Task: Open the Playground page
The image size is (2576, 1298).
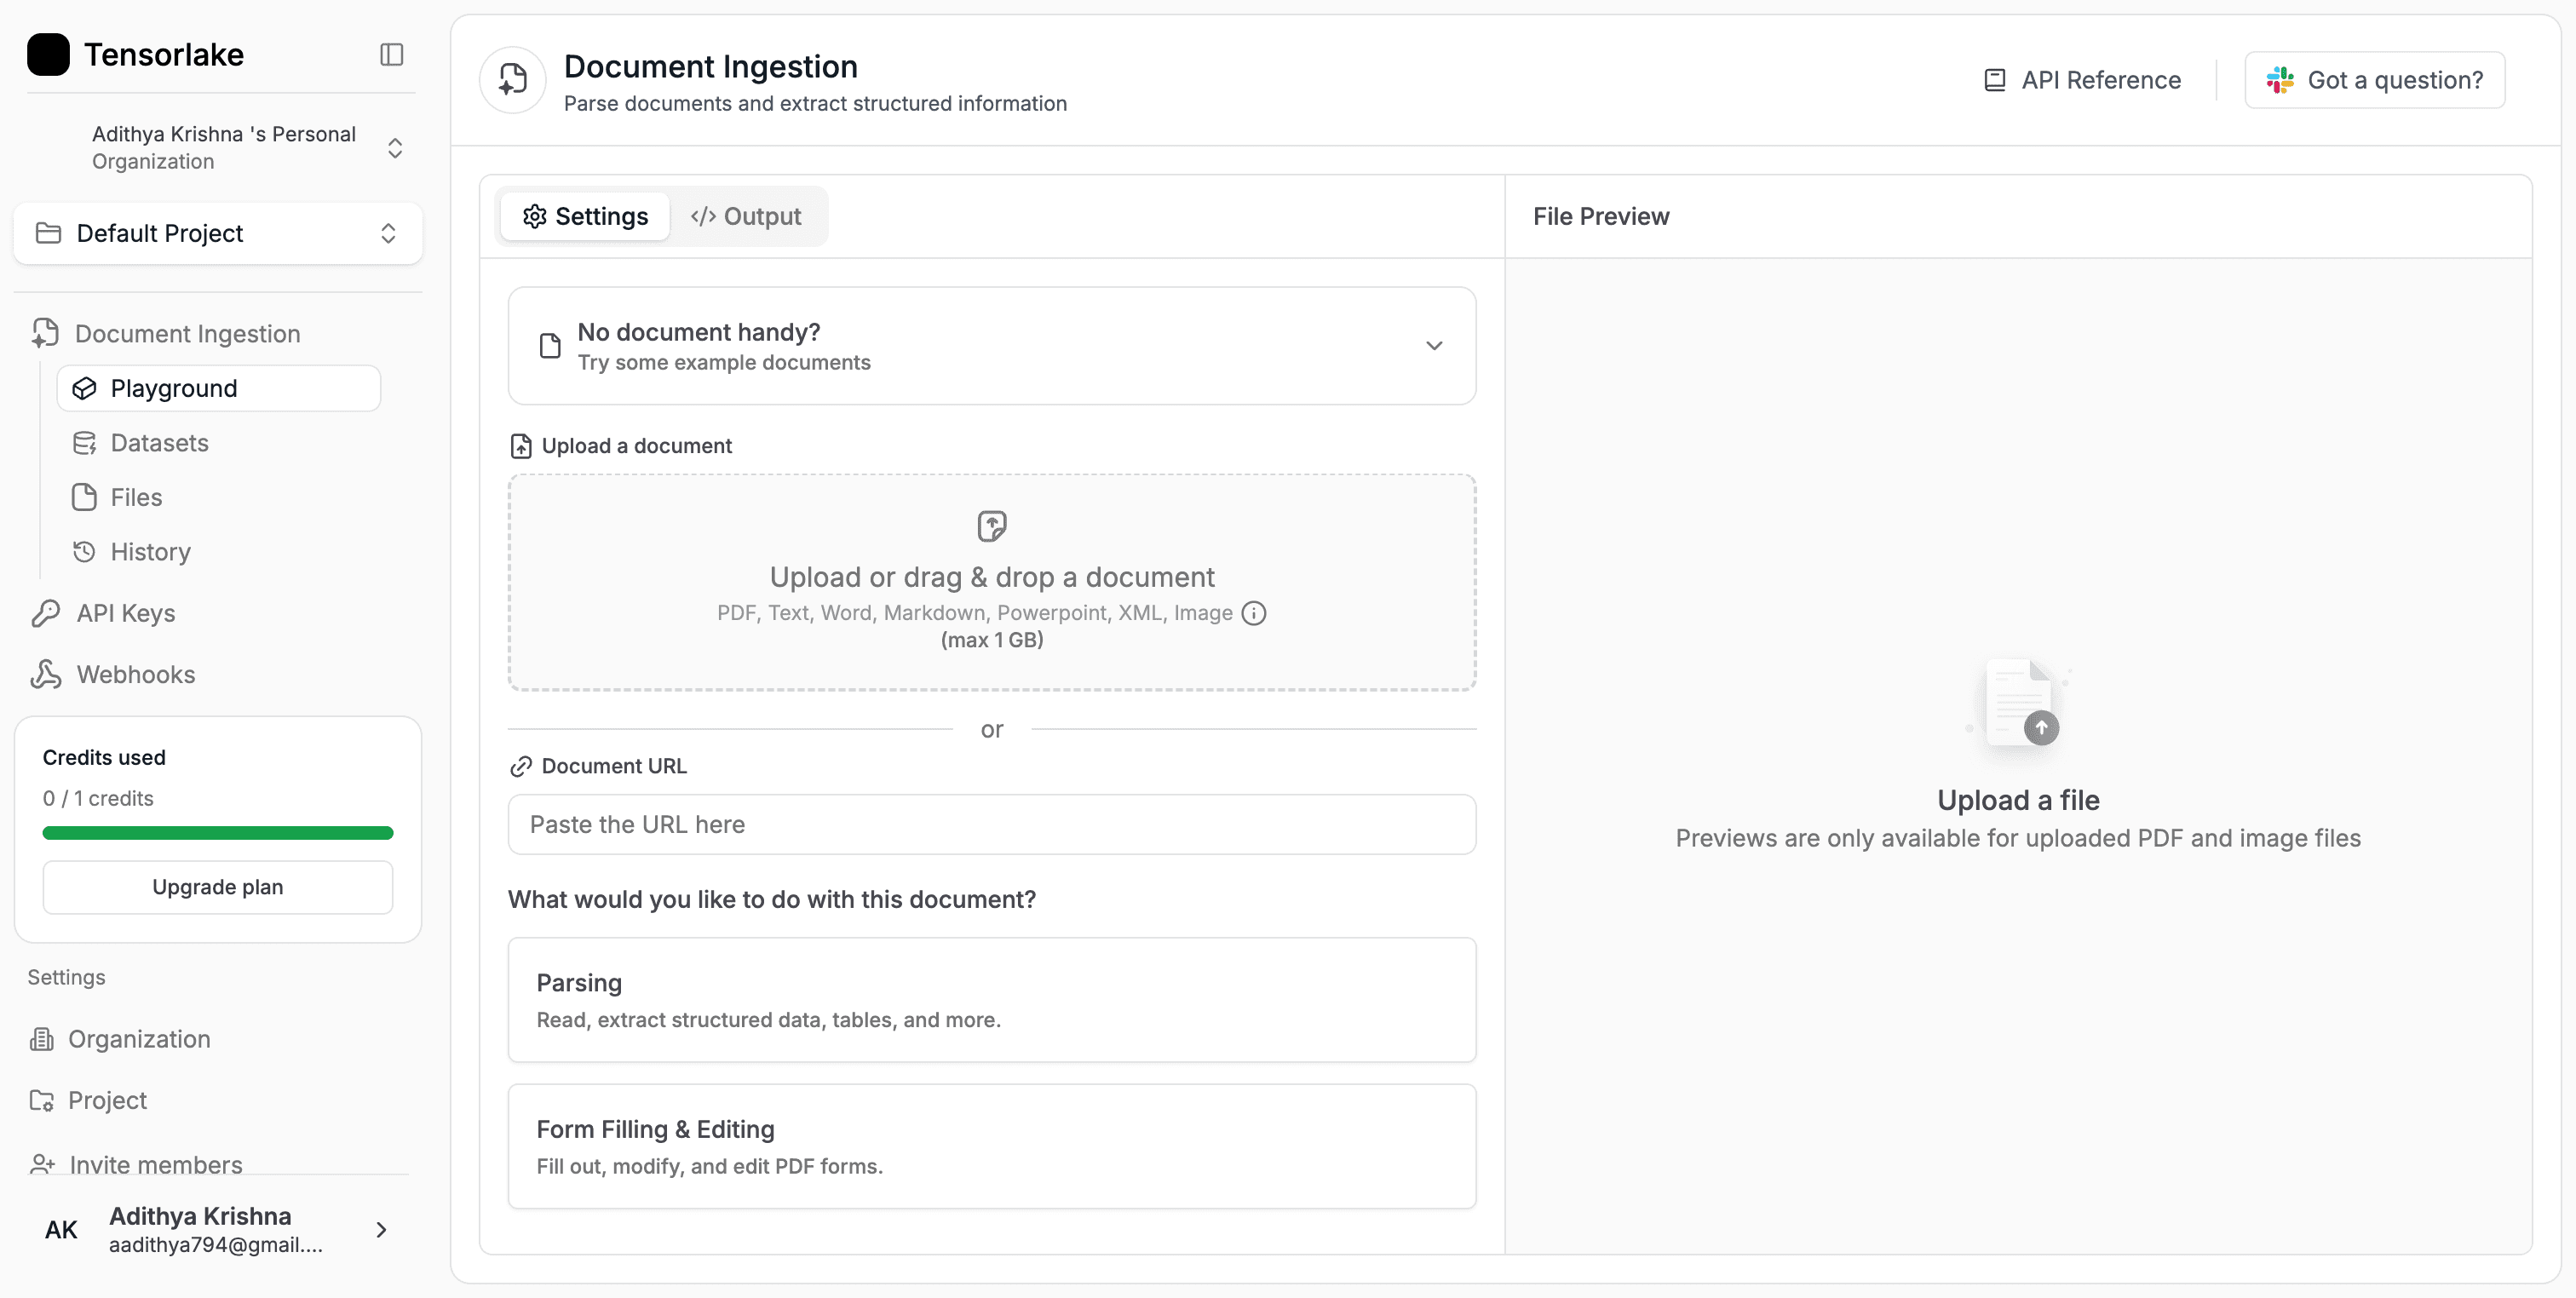Action: point(219,388)
